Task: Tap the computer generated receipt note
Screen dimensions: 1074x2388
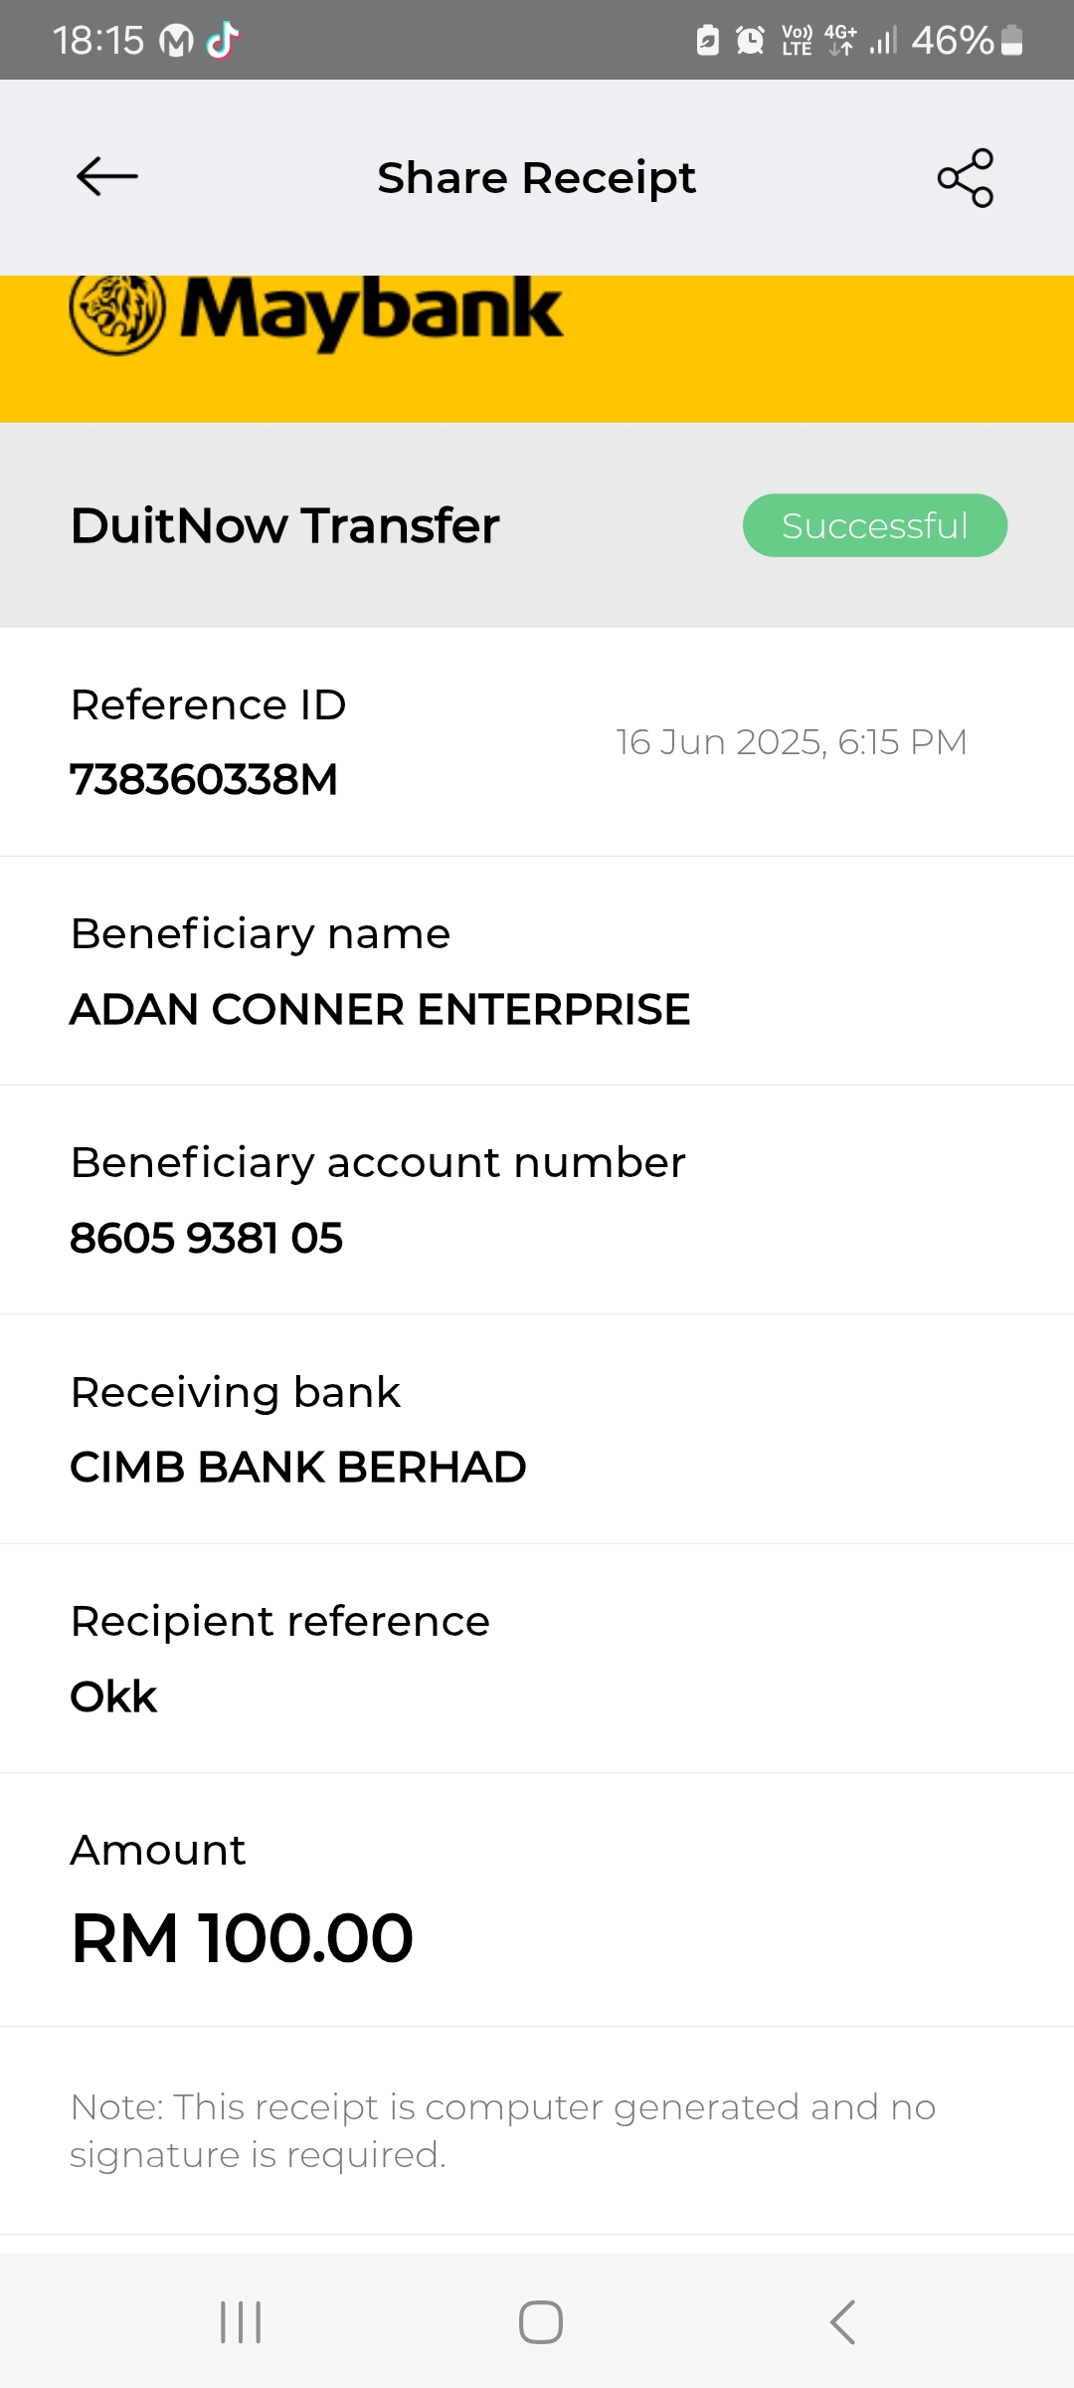Action: (x=502, y=2130)
